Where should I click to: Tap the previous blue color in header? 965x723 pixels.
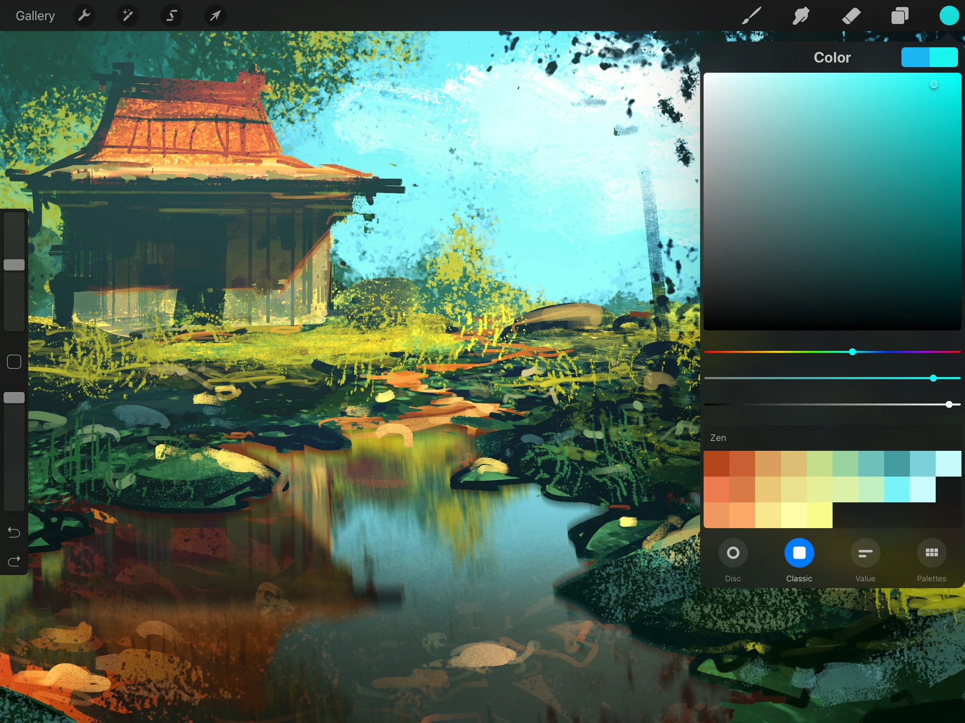pos(915,58)
